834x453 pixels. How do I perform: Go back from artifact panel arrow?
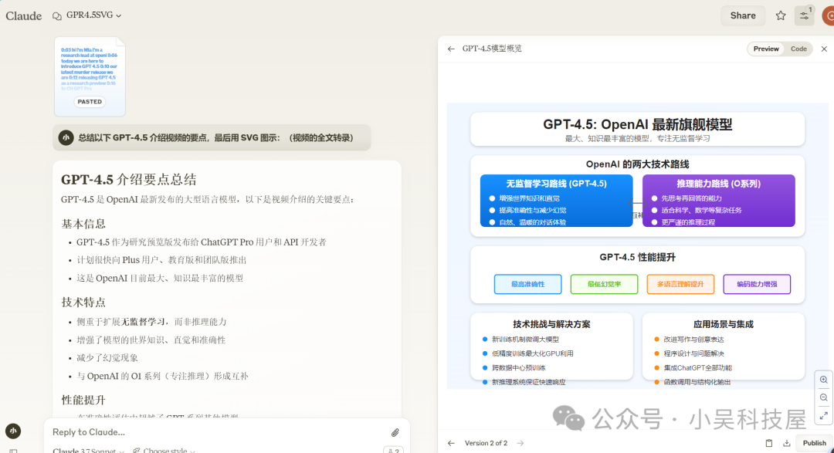(451, 49)
